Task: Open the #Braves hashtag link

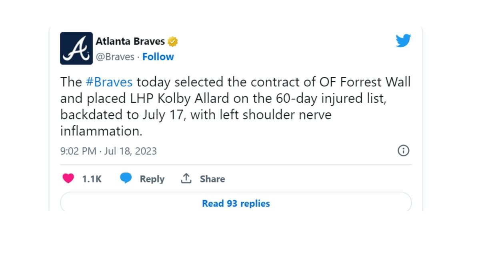Action: click(109, 82)
